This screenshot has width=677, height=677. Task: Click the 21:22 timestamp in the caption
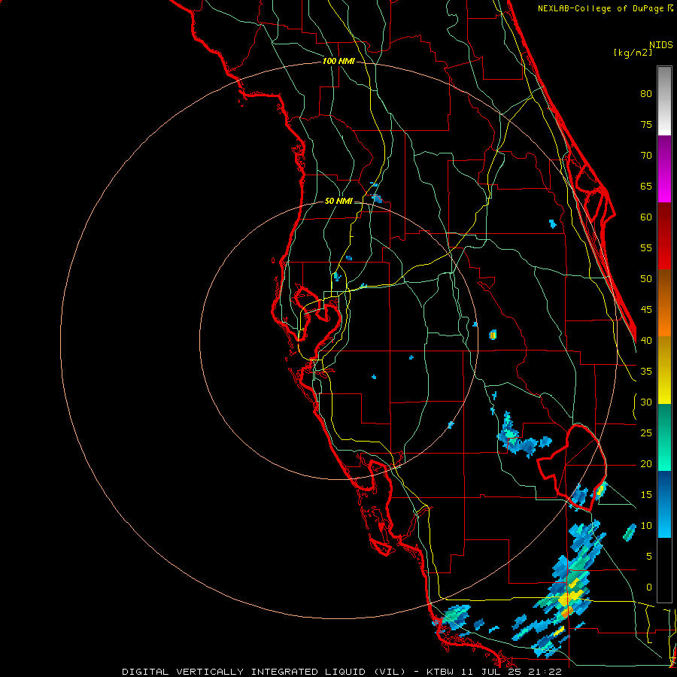(546, 672)
